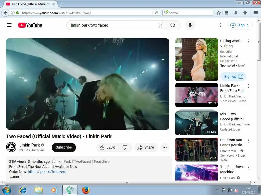261x195 pixels.
Task: Open a new browser tab
Action: point(62,4)
